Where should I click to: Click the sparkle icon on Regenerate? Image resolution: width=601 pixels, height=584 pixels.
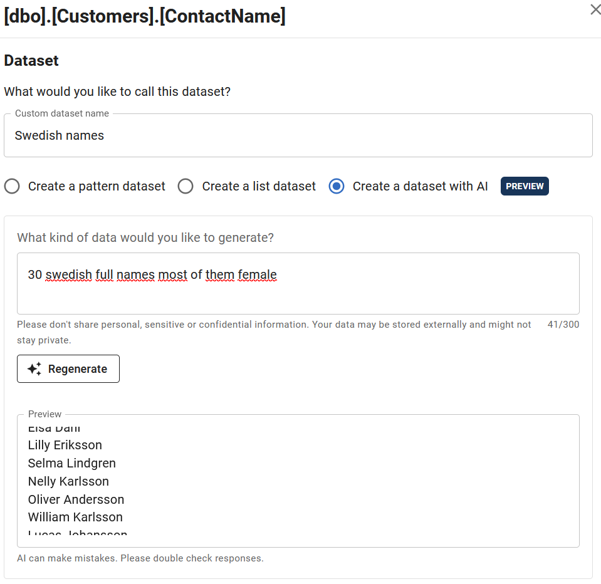click(x=34, y=369)
